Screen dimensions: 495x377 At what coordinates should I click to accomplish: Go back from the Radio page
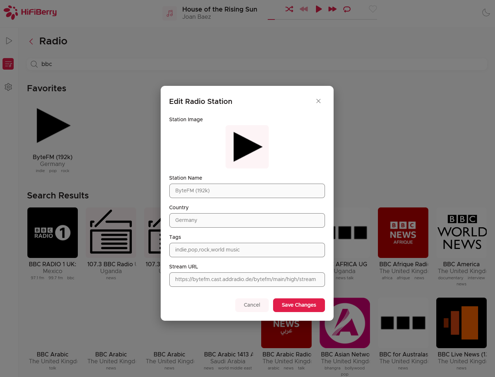(31, 41)
